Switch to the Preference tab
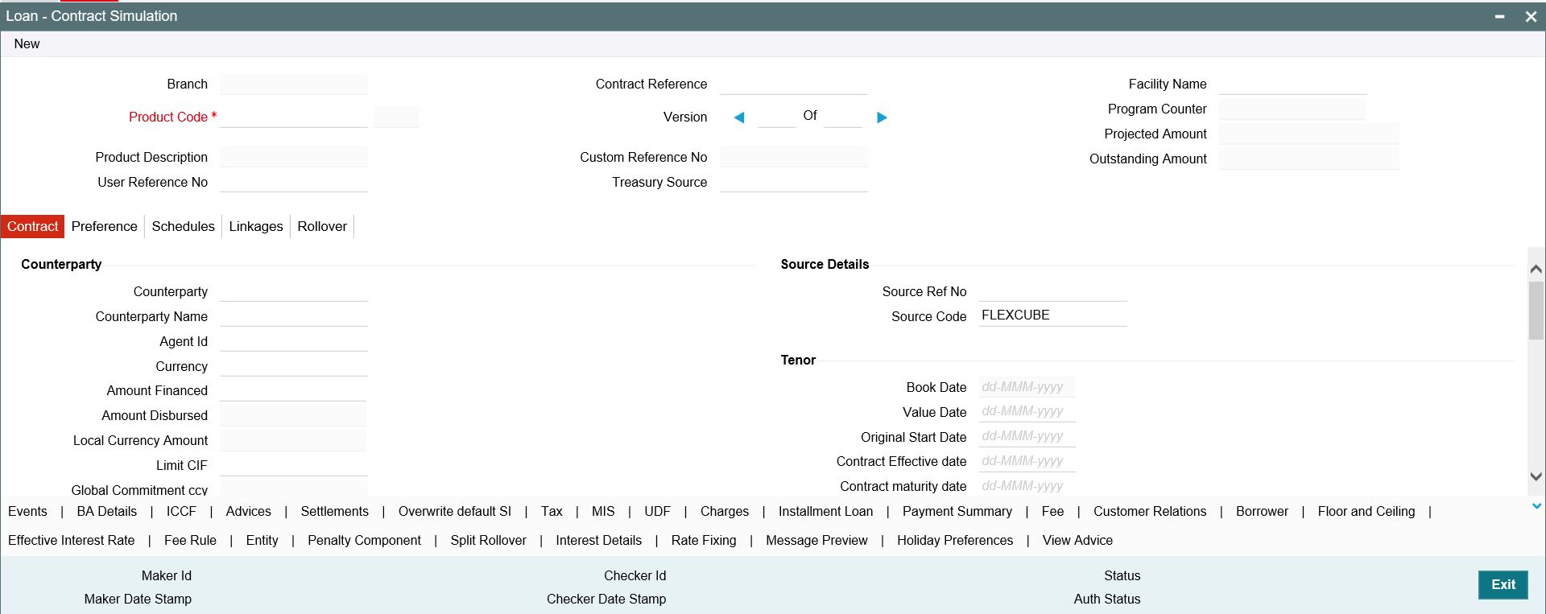The width and height of the screenshot is (1546, 614). click(105, 226)
